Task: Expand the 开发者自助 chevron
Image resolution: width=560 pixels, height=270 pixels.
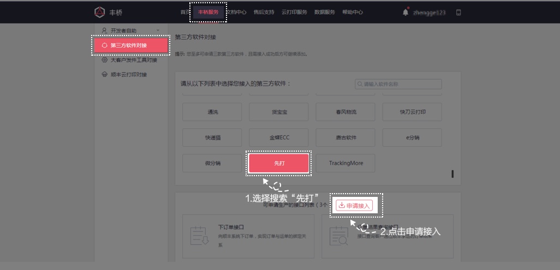Action: [158, 31]
